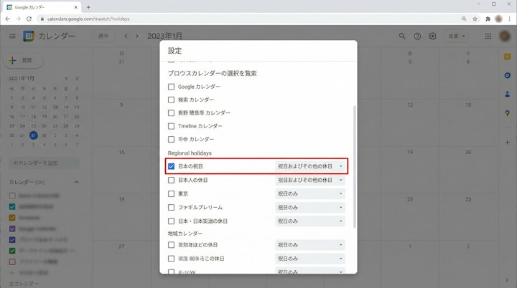The height and width of the screenshot is (288, 517).
Task: Mini calendar previous month arrow
Action: 66,78
